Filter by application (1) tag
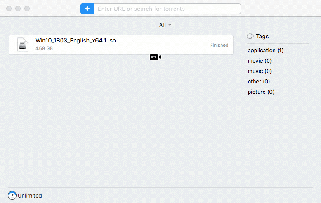This screenshot has height=203, width=321. click(x=265, y=51)
